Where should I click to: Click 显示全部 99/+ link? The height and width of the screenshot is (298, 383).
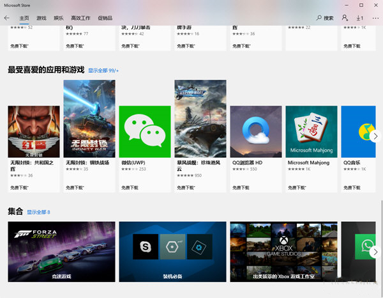(103, 70)
